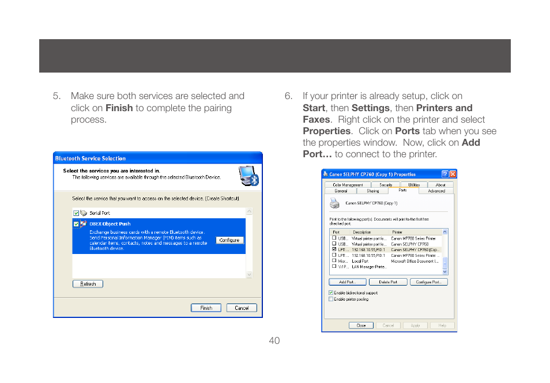Click the Add Port button
The height and width of the screenshot is (383, 550).
[x=348, y=282]
